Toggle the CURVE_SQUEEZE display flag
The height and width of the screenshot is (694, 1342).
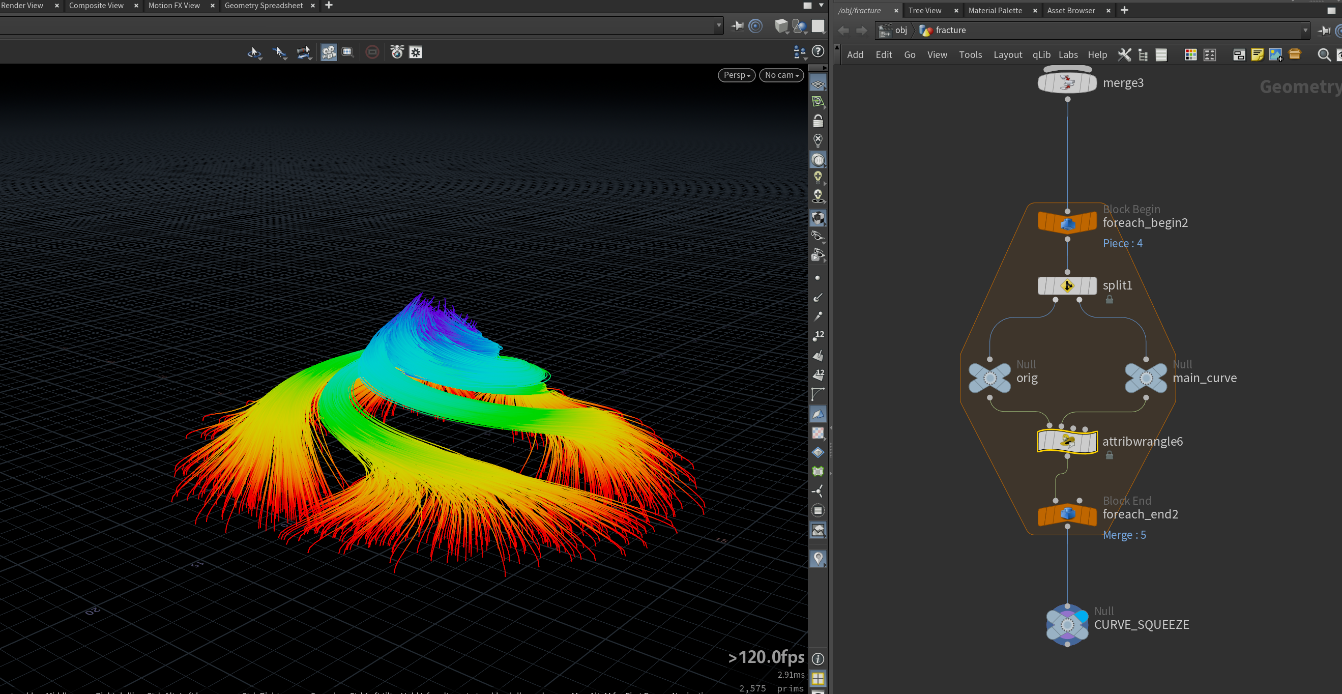[x=1082, y=616]
